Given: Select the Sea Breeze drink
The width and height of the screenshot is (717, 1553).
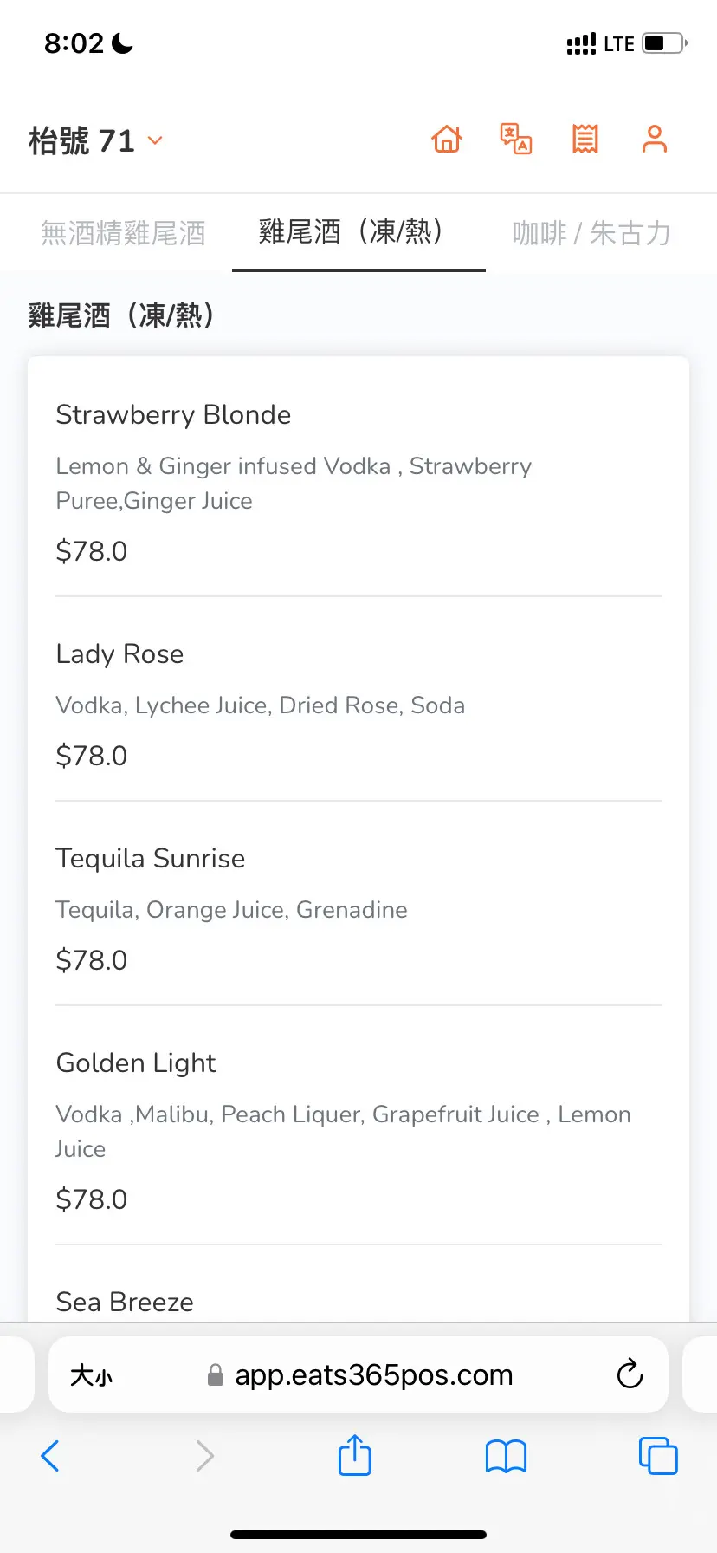Looking at the screenshot, I should tap(126, 1302).
